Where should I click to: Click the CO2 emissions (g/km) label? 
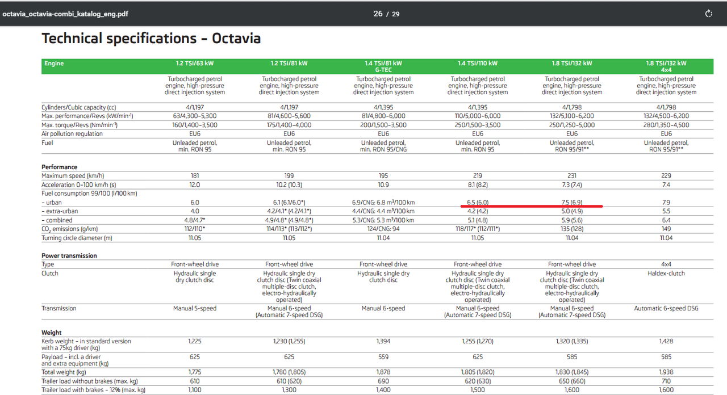click(x=69, y=229)
